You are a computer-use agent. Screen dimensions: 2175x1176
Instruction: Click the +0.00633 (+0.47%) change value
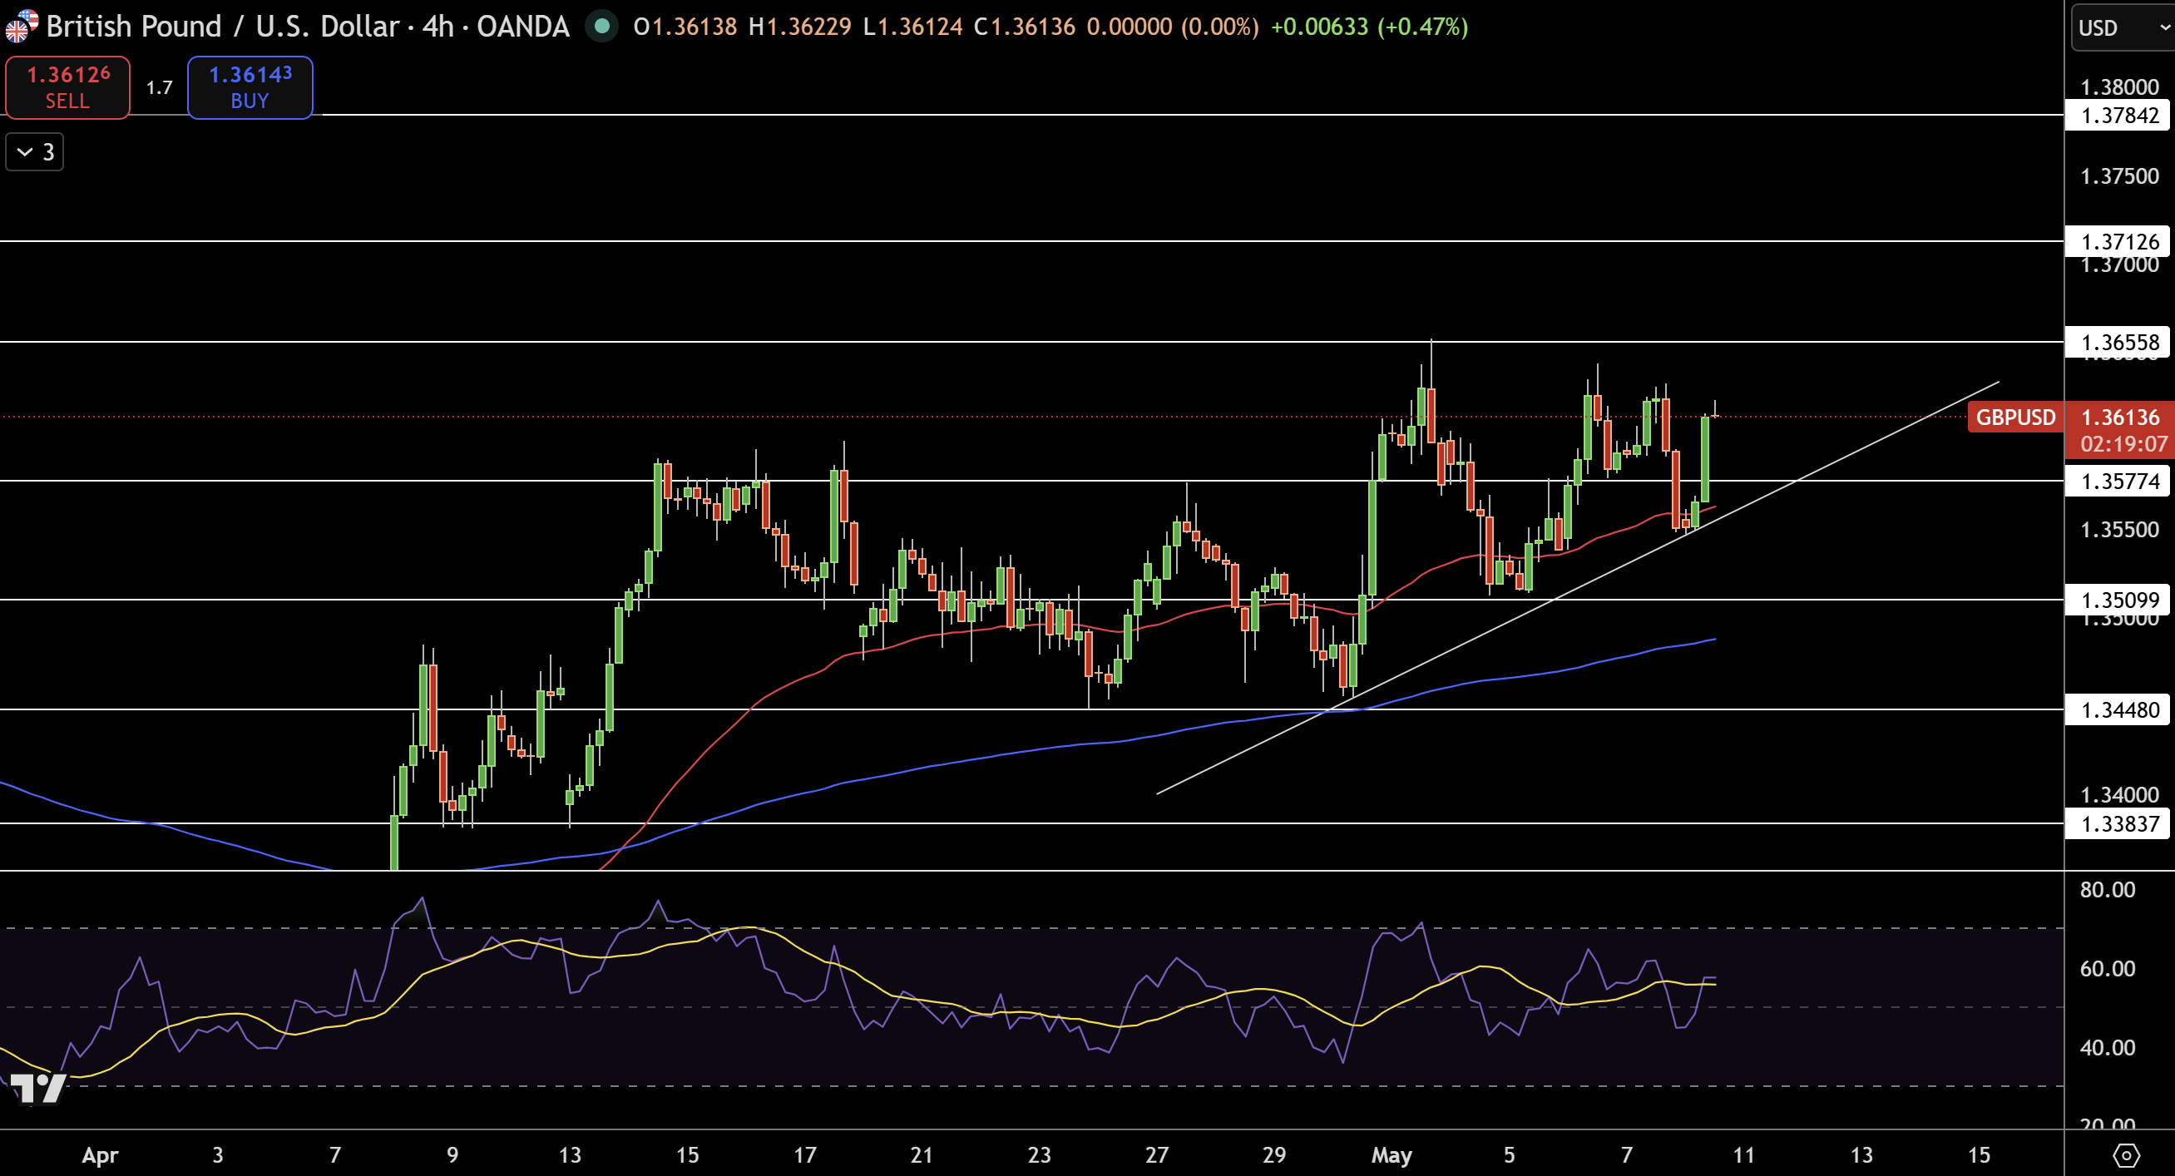point(1369,27)
